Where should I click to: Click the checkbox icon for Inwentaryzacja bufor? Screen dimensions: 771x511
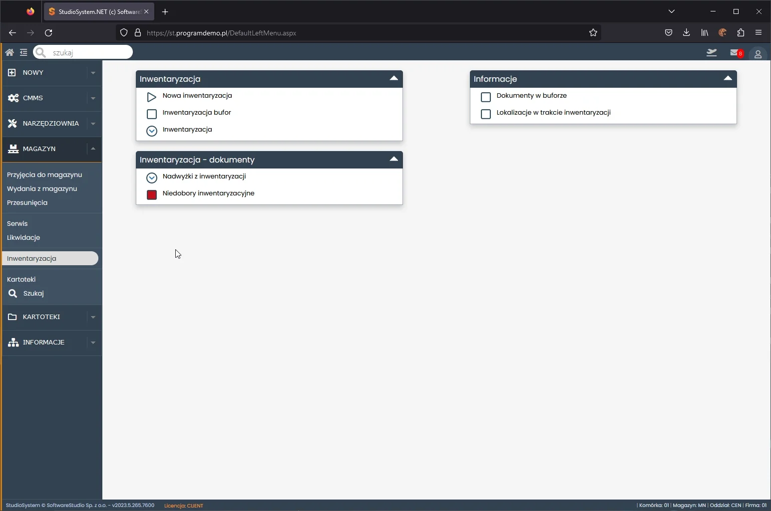pyautogui.click(x=152, y=114)
